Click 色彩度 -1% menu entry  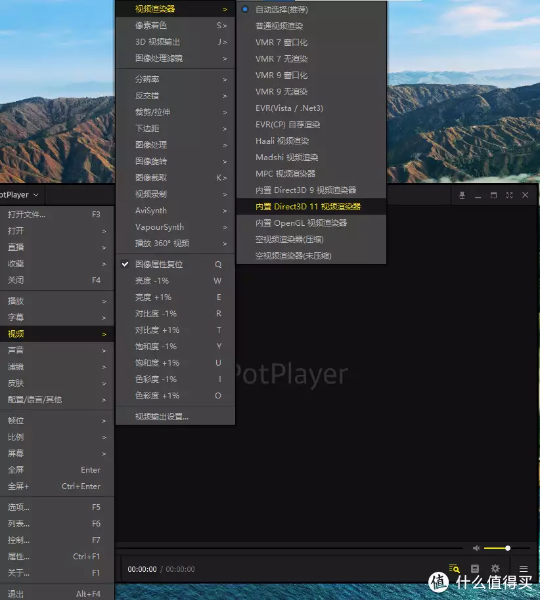(175, 379)
